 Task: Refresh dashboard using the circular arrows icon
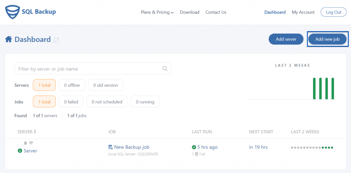(x=56, y=40)
